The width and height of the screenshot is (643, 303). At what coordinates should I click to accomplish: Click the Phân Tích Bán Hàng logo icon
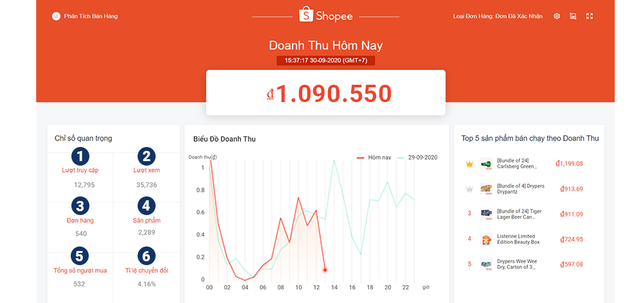[56, 17]
